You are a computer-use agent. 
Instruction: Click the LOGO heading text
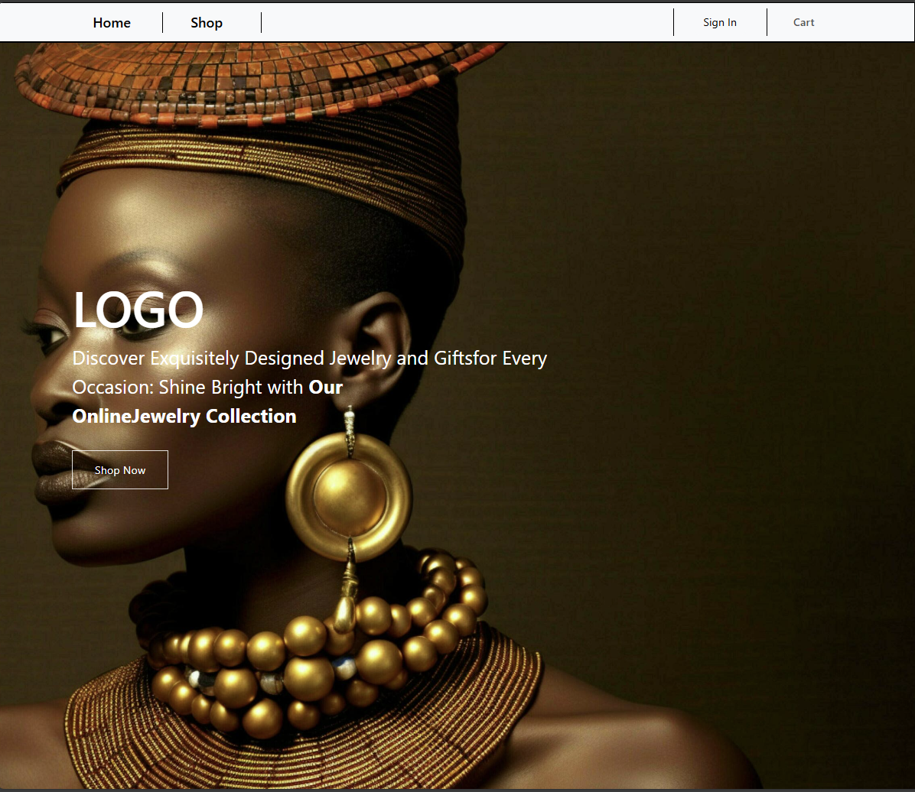coord(138,310)
